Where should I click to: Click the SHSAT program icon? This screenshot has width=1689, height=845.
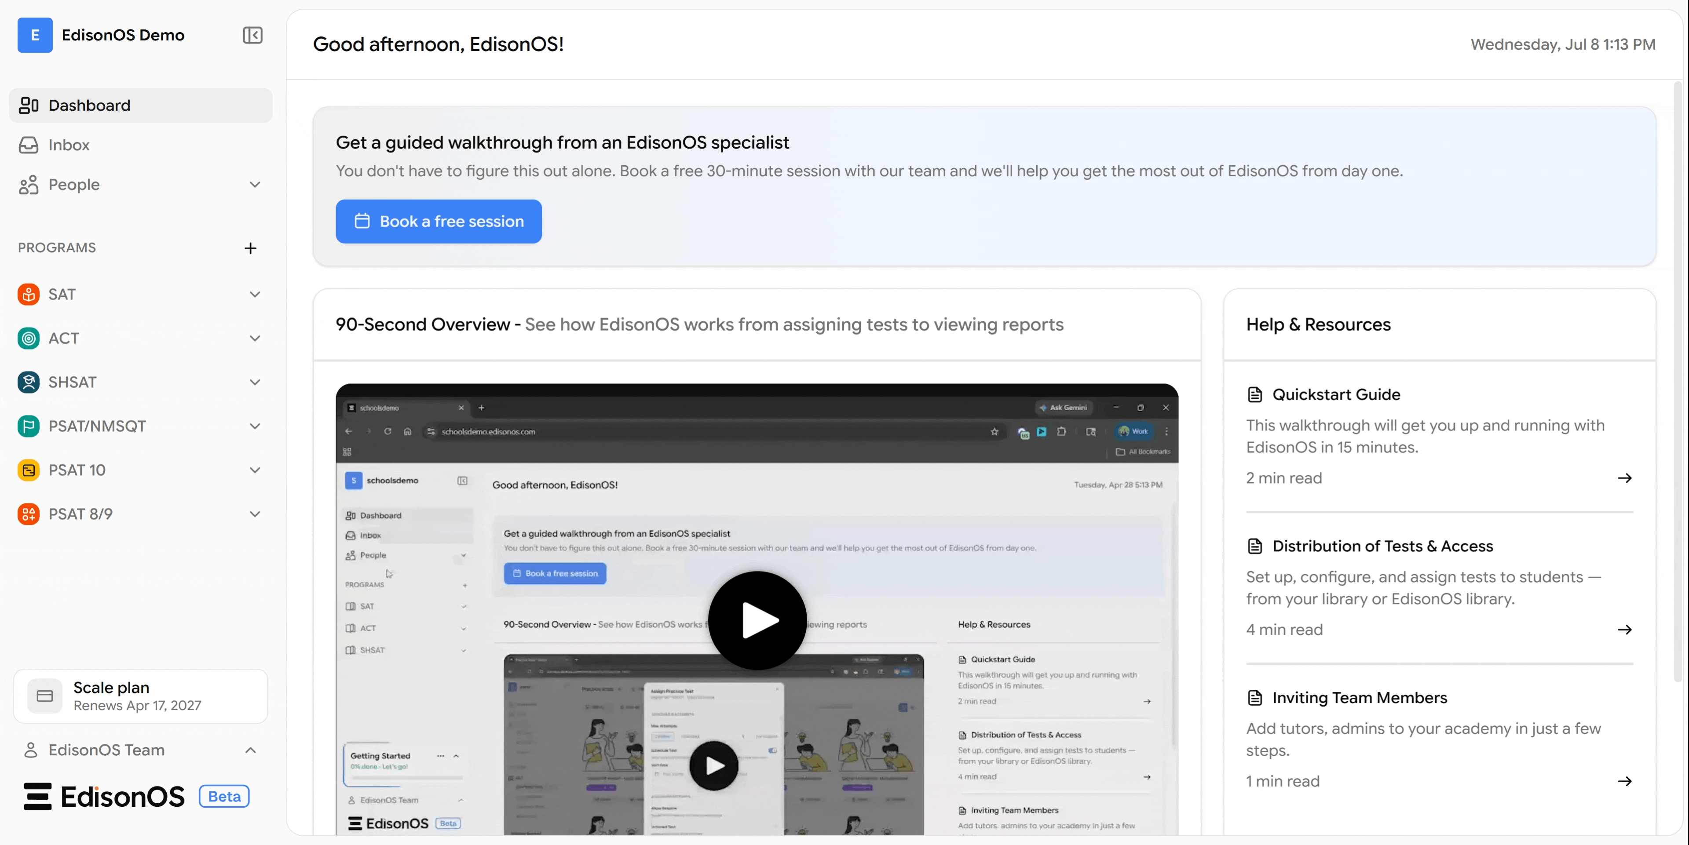(x=28, y=382)
